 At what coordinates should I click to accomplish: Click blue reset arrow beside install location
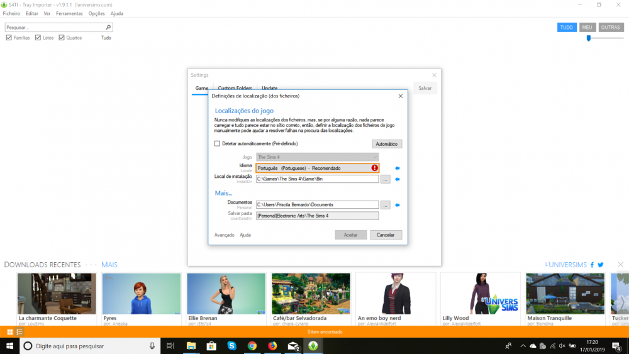click(x=397, y=179)
